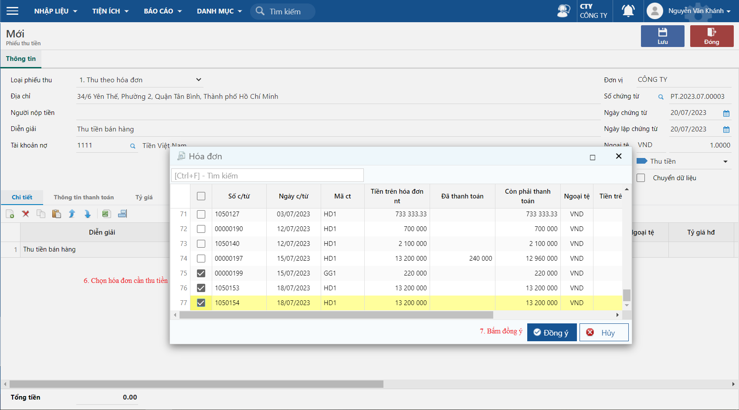Uncheck invoice 1050153 checkbox

coord(201,288)
